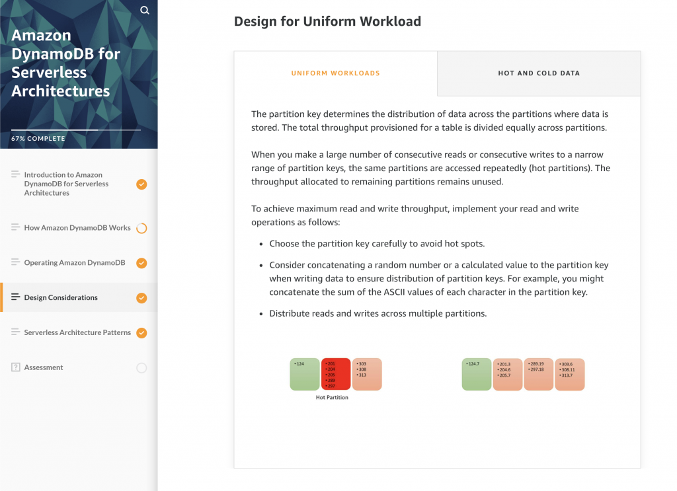
Task: Click the red Hot Partition block
Action: pos(336,374)
